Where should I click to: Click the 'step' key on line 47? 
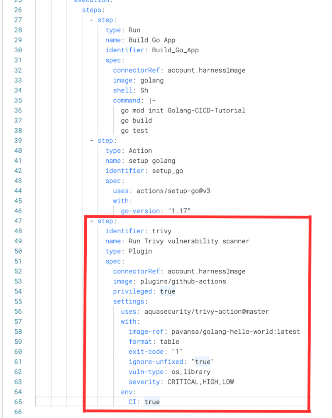105,221
